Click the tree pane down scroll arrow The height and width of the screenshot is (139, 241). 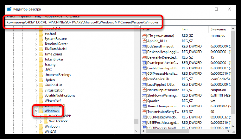point(136,131)
